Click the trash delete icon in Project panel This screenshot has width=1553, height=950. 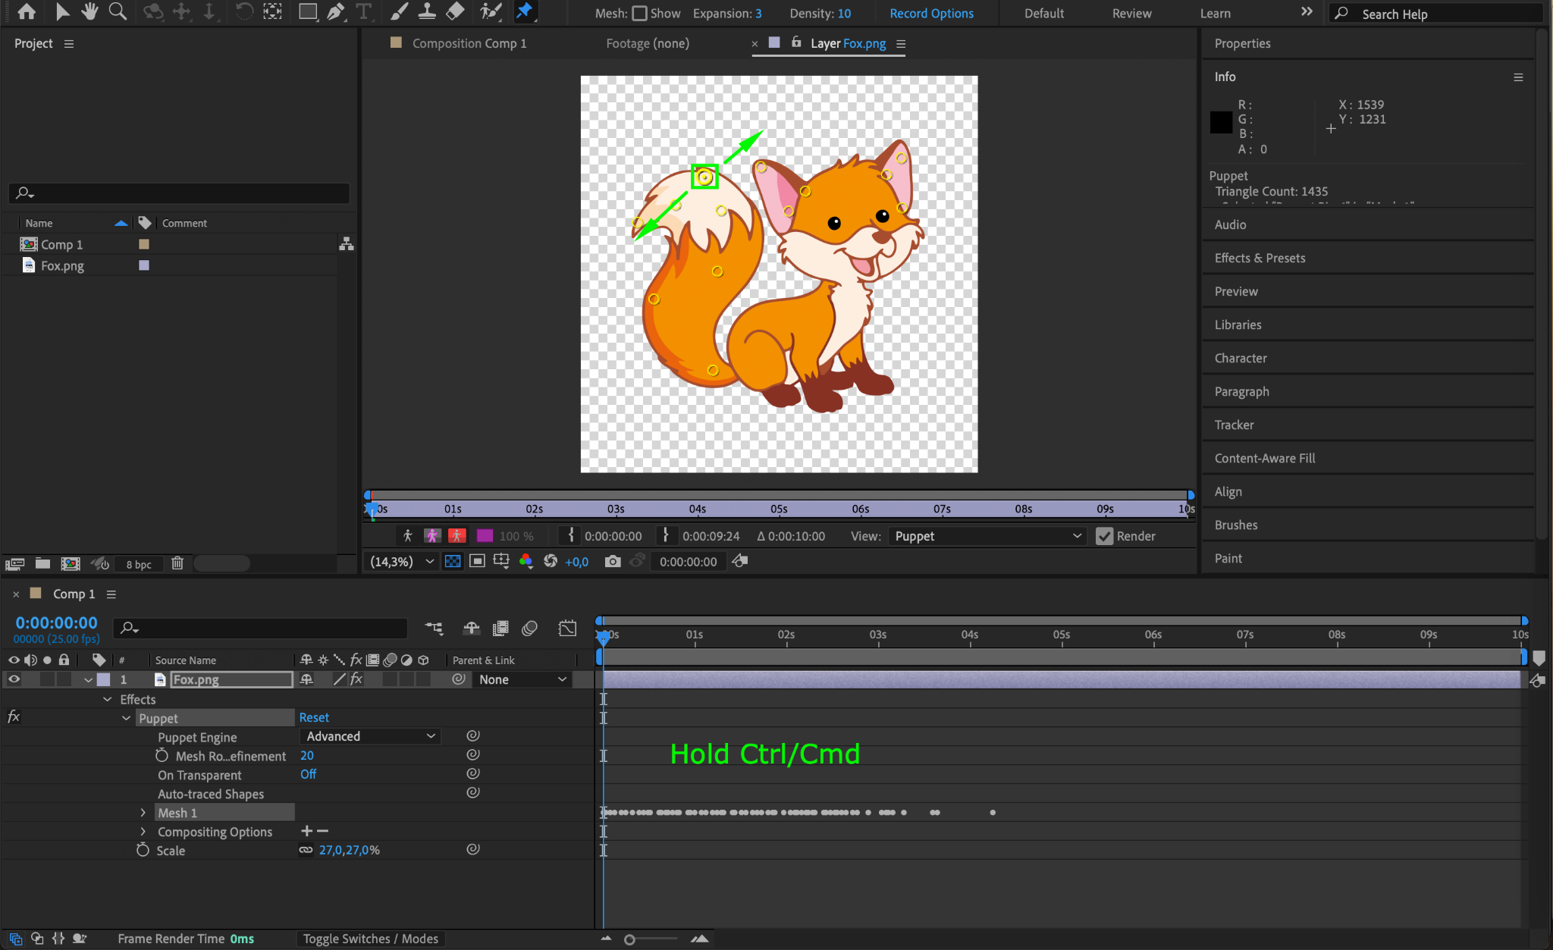click(177, 563)
